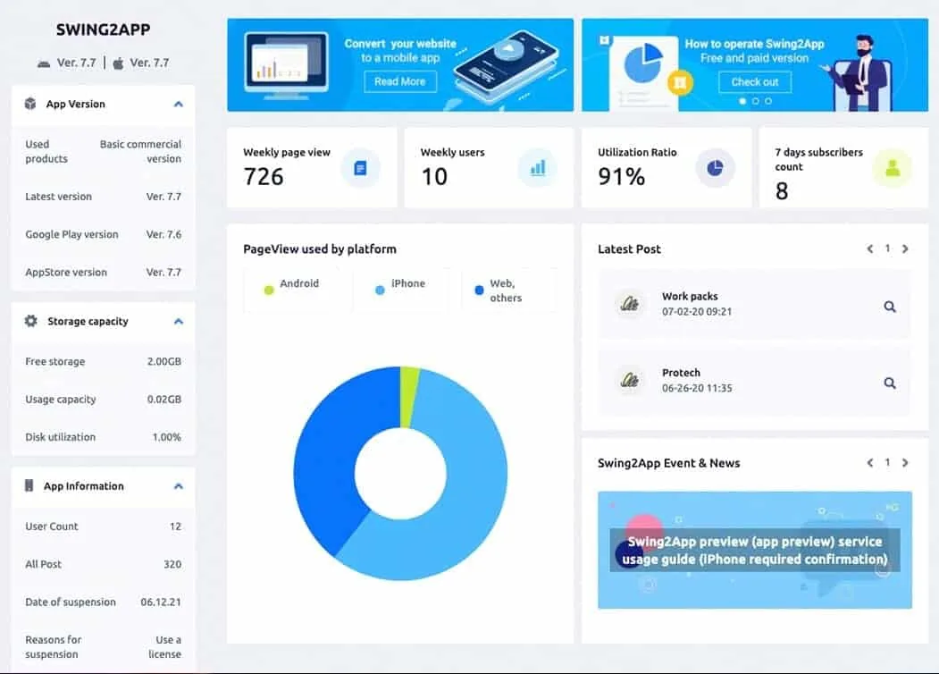Click the 7 days subscribers person icon
939x674 pixels.
pos(892,168)
